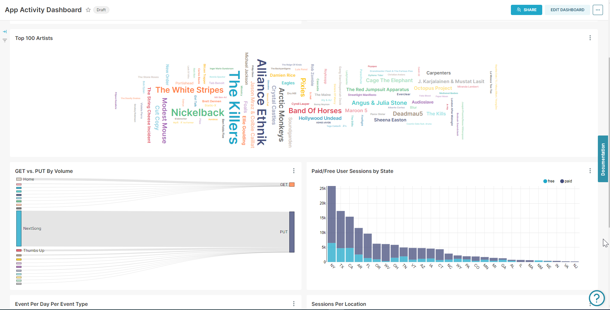Click Modest Mouse in word cloud
The image size is (610, 310).
click(x=164, y=120)
